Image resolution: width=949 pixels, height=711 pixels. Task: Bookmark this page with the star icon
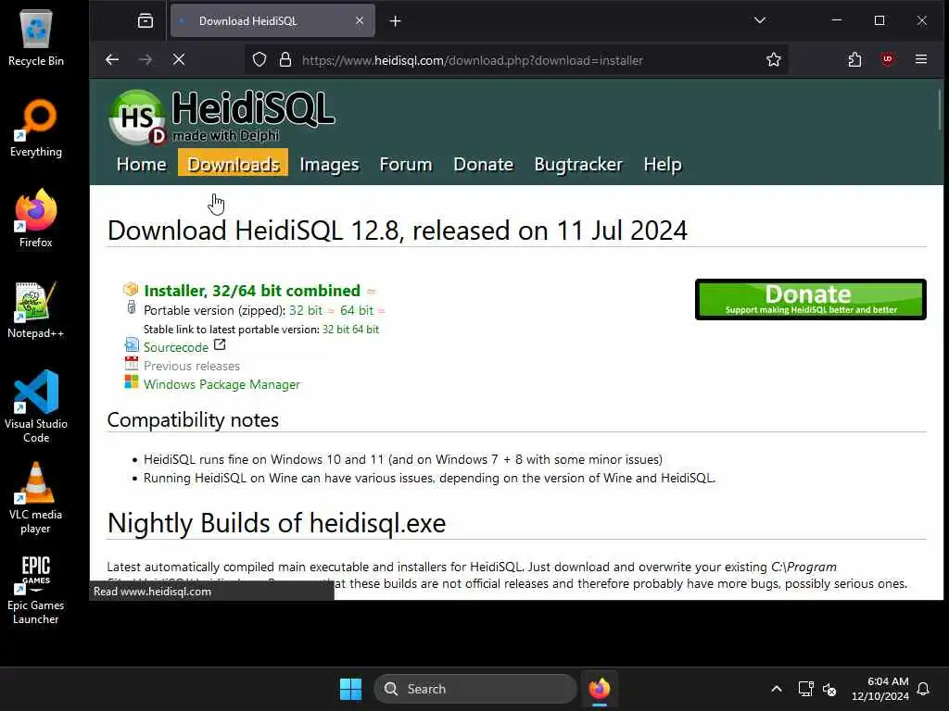774,60
